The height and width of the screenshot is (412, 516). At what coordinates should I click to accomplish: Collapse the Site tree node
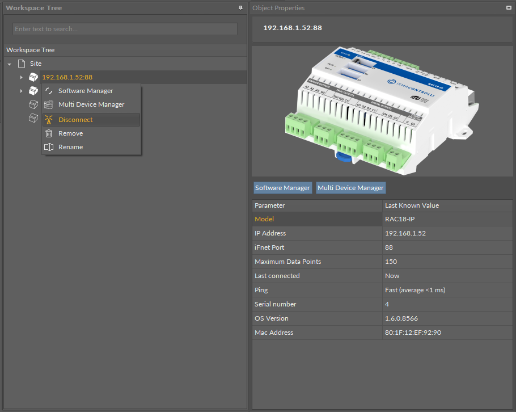10,64
